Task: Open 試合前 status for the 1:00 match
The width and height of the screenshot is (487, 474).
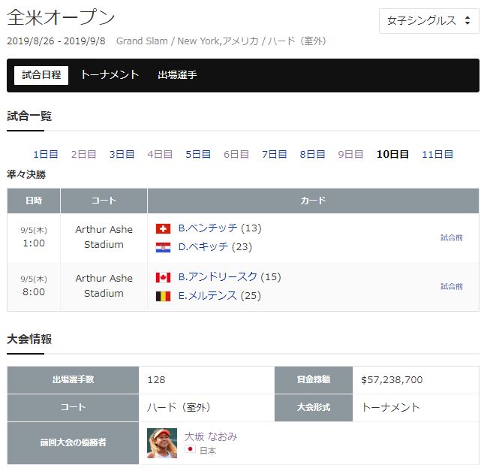Action: (452, 238)
